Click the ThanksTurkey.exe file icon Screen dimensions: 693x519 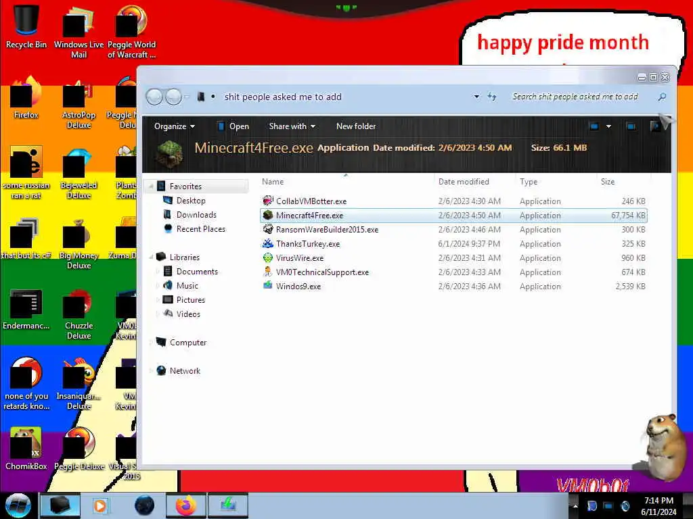click(268, 243)
